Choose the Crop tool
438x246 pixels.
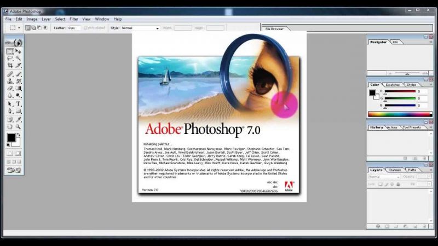pos(10,65)
